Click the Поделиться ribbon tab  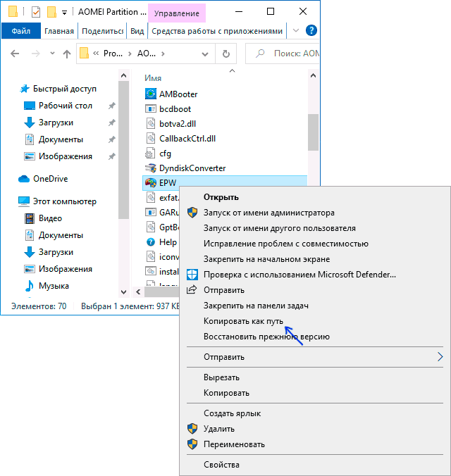pyautogui.click(x=102, y=31)
